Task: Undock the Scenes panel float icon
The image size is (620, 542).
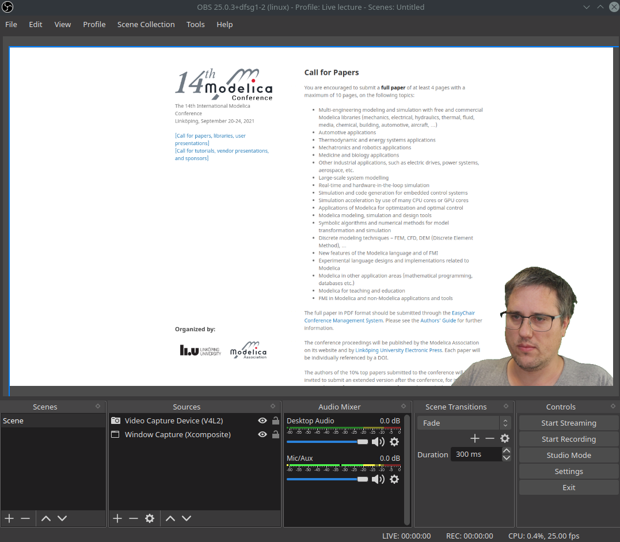Action: pyautogui.click(x=98, y=406)
